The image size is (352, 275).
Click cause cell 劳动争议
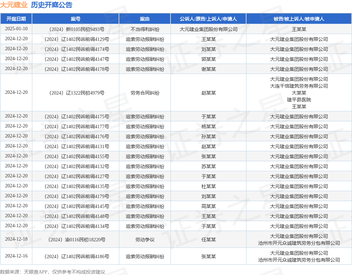(x=145, y=240)
